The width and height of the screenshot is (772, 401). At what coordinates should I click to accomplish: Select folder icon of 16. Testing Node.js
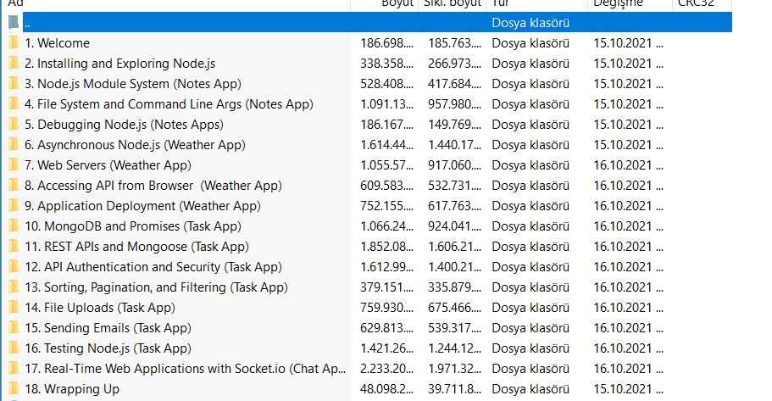point(13,348)
